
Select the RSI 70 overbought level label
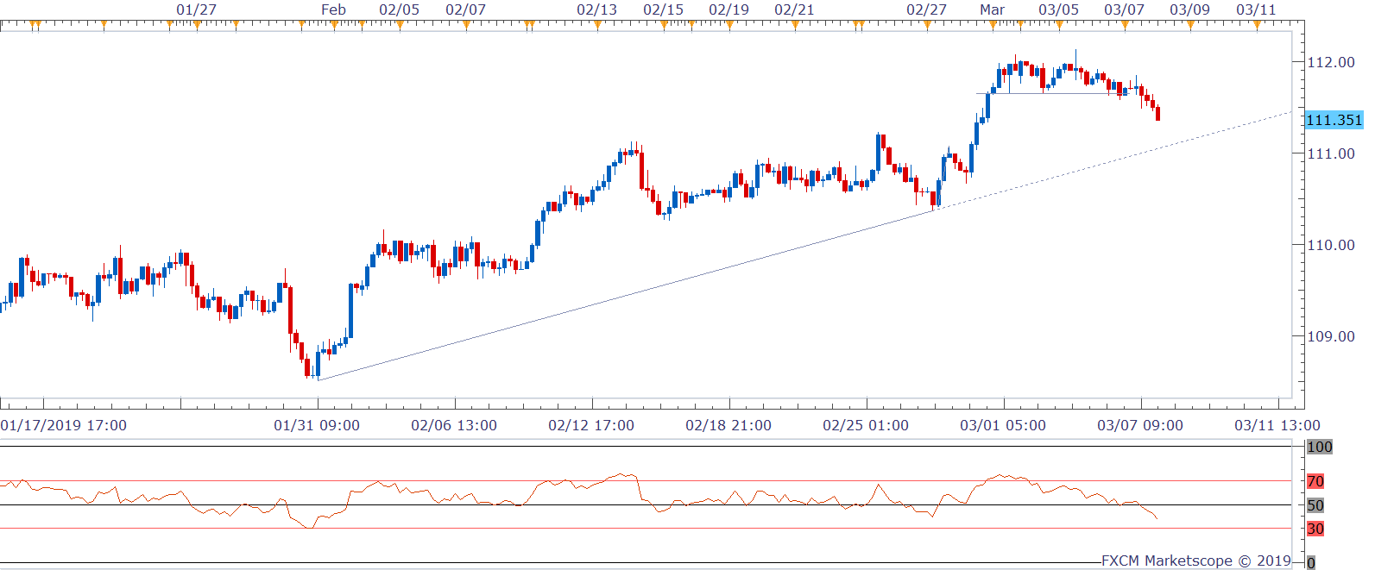click(1315, 481)
